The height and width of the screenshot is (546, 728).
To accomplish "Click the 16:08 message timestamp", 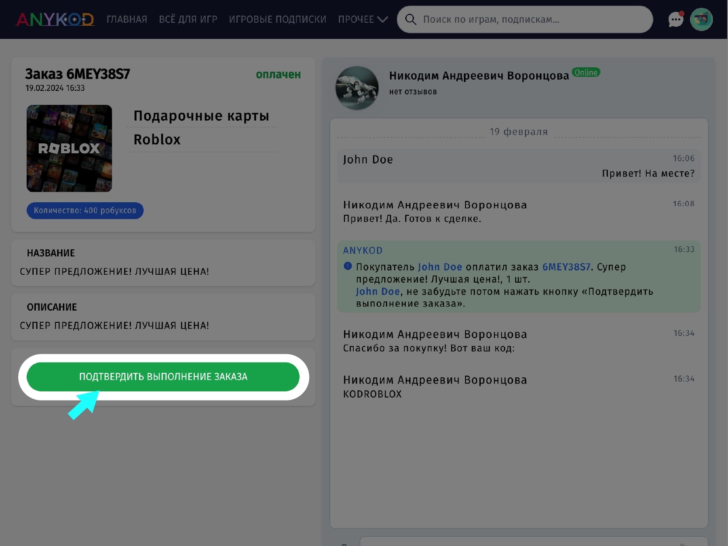I will (683, 204).
